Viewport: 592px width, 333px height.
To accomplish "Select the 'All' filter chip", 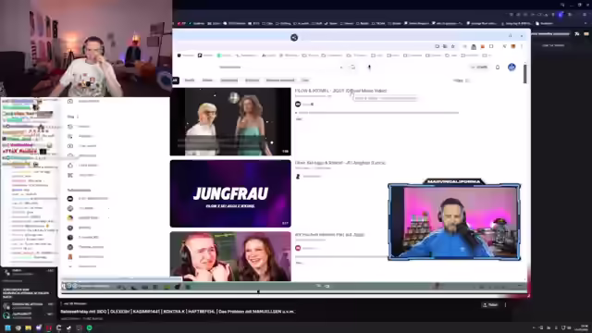I will click(175, 80).
